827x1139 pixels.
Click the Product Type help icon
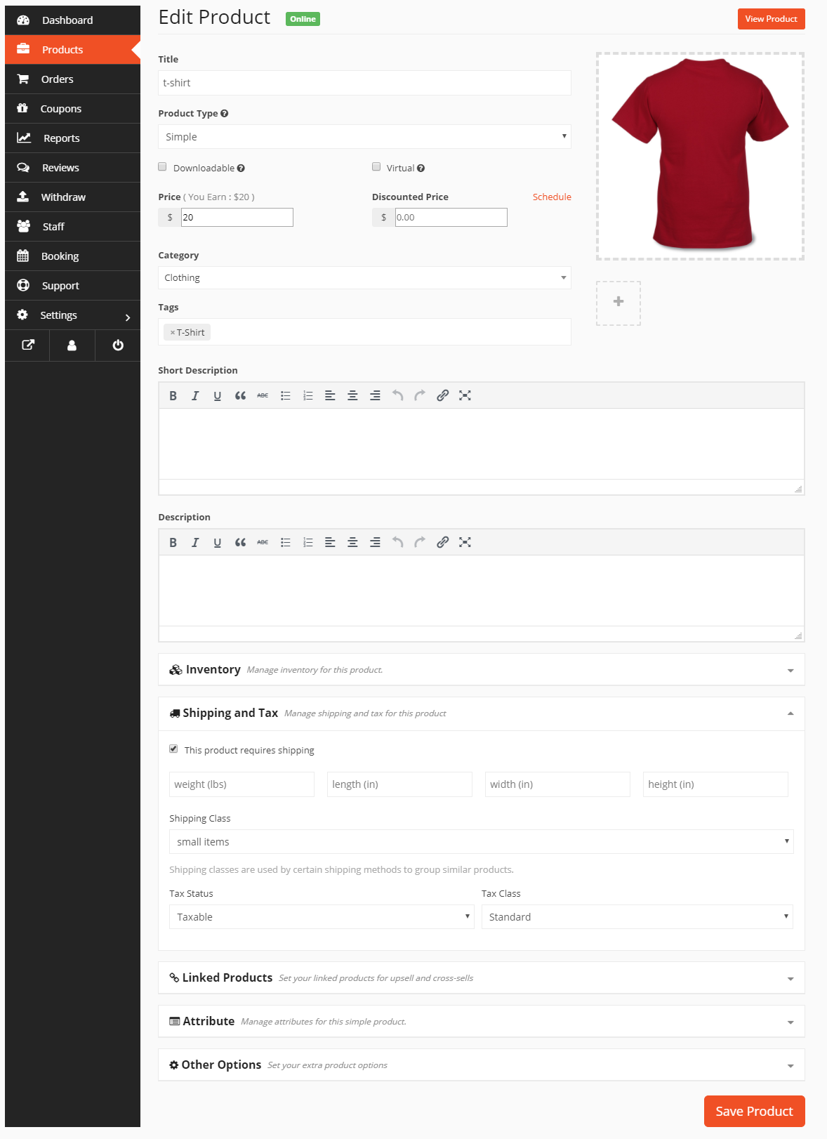[225, 114]
